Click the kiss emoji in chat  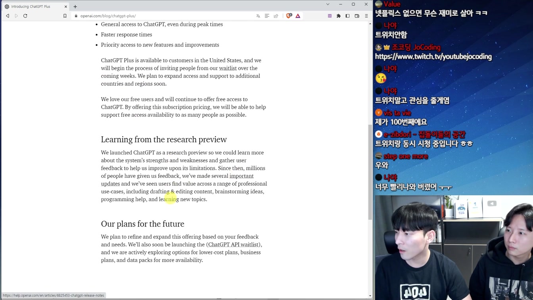point(381,79)
